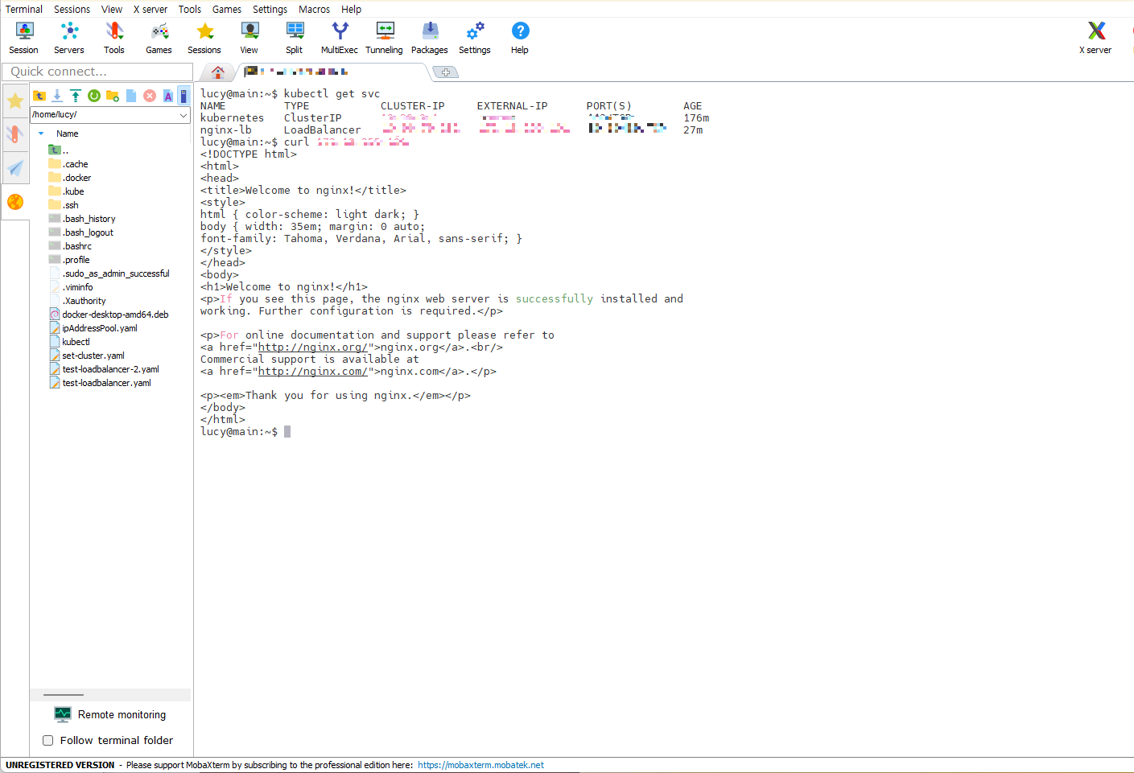Select the .cache folder
Screen dimensions: 1134x773
(69, 164)
